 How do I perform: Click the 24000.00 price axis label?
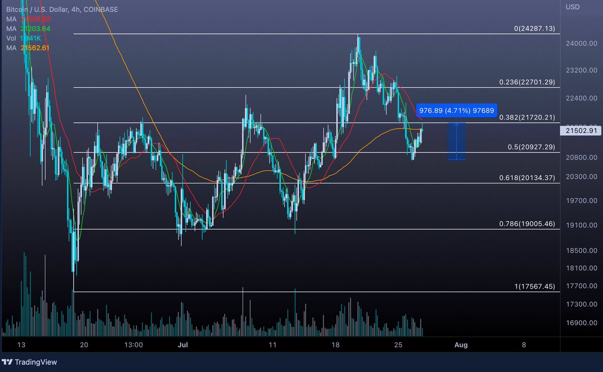[x=581, y=44]
